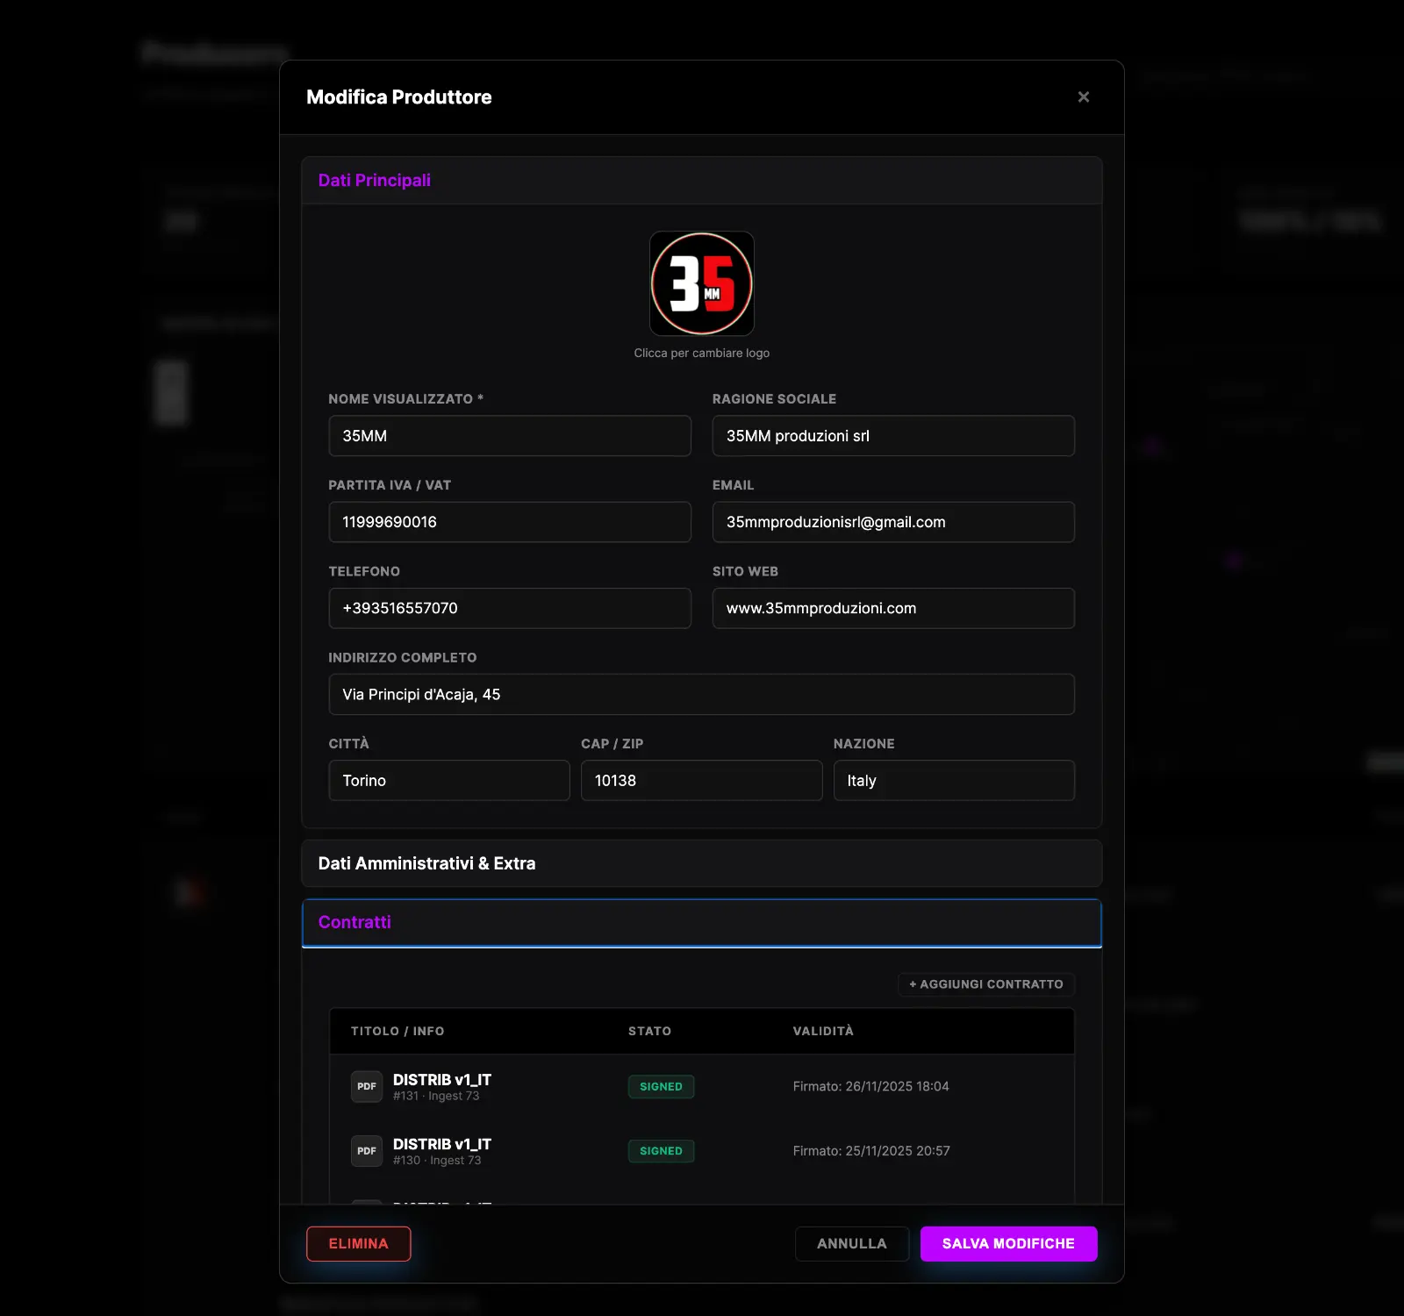
Task: Save changes with Salva Modifiche
Action: tap(1007, 1243)
